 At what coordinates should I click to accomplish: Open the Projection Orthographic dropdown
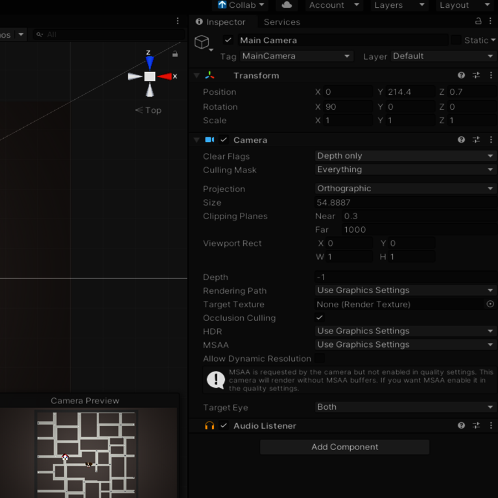click(405, 189)
